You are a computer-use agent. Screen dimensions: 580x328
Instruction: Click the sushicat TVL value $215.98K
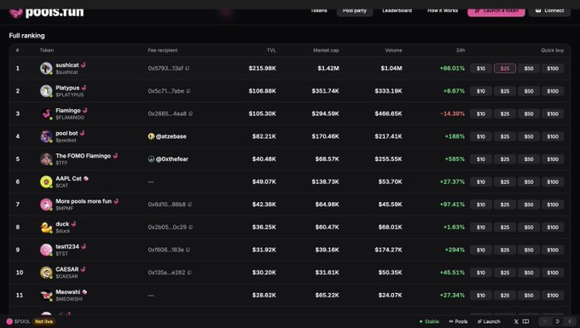pos(262,68)
